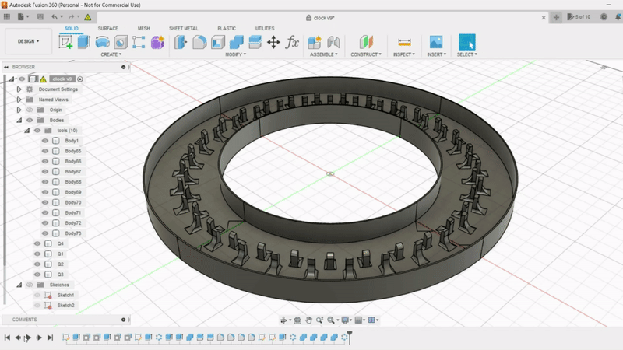Open the MODIFY dropdown menu
623x350 pixels.
[235, 54]
